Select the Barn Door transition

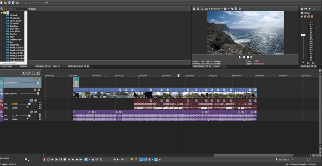click(14, 26)
